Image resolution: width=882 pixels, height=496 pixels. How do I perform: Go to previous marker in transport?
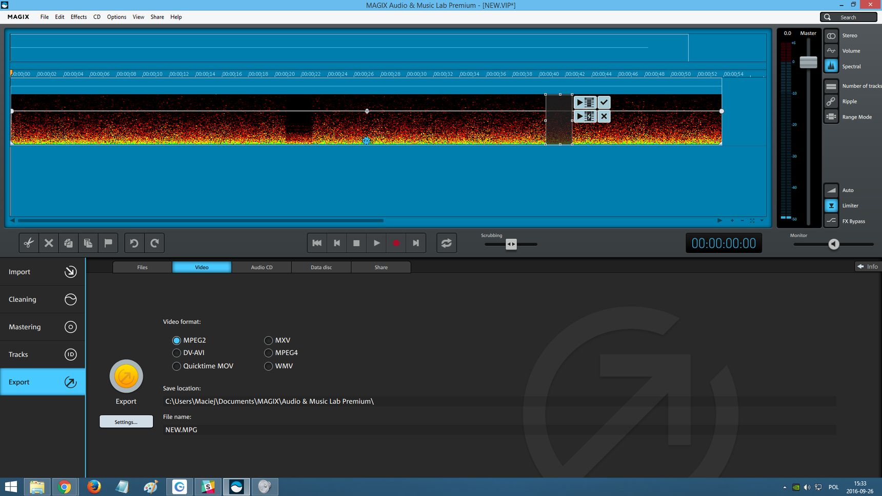click(337, 243)
